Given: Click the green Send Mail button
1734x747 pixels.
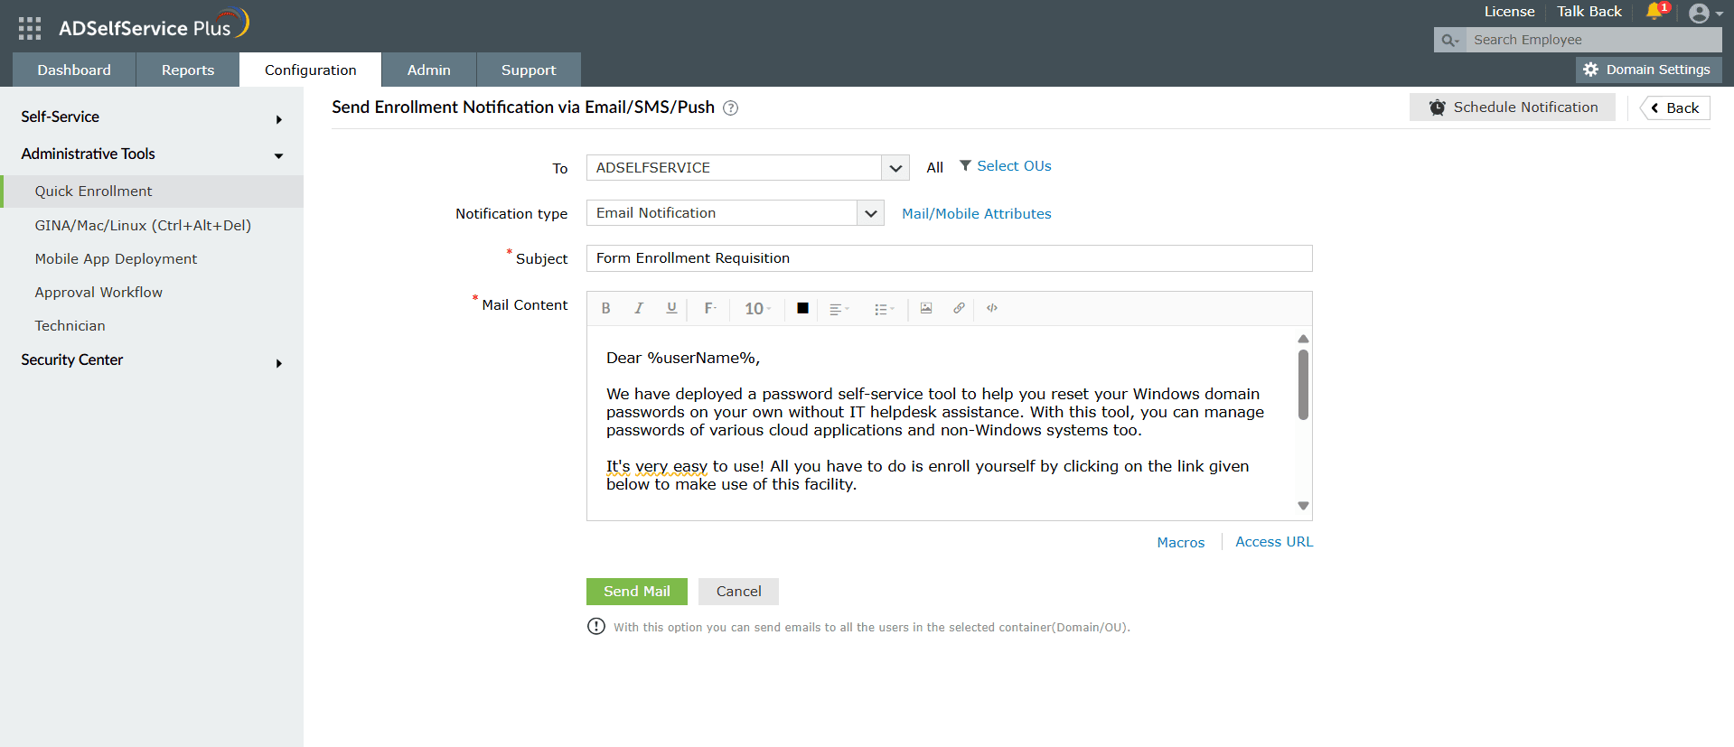Looking at the screenshot, I should (x=637, y=592).
